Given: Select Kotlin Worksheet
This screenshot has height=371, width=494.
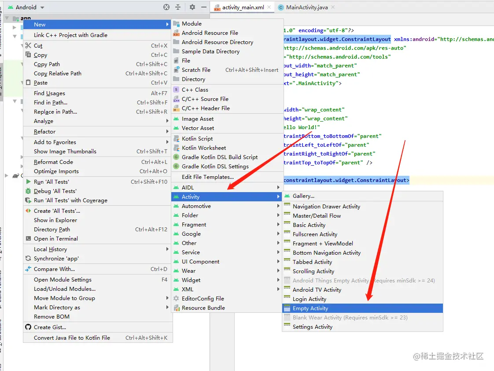Looking at the screenshot, I should coord(227,148).
